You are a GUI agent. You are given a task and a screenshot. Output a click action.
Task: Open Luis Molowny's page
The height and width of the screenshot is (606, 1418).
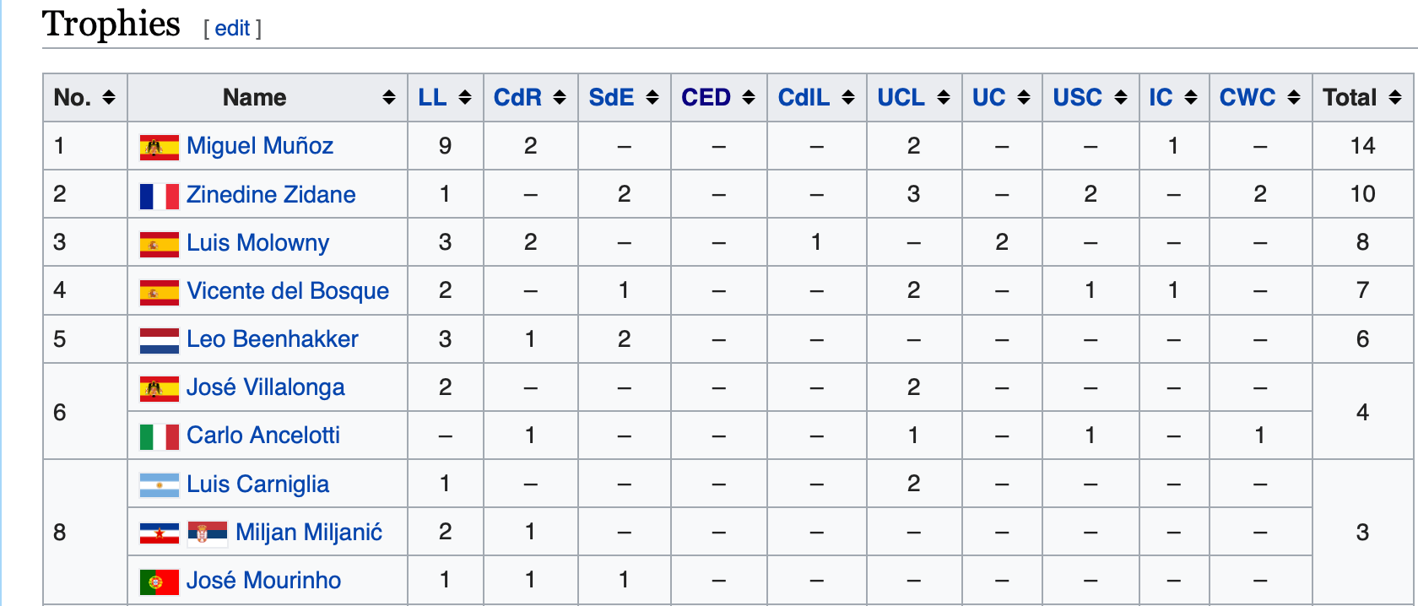tap(257, 242)
